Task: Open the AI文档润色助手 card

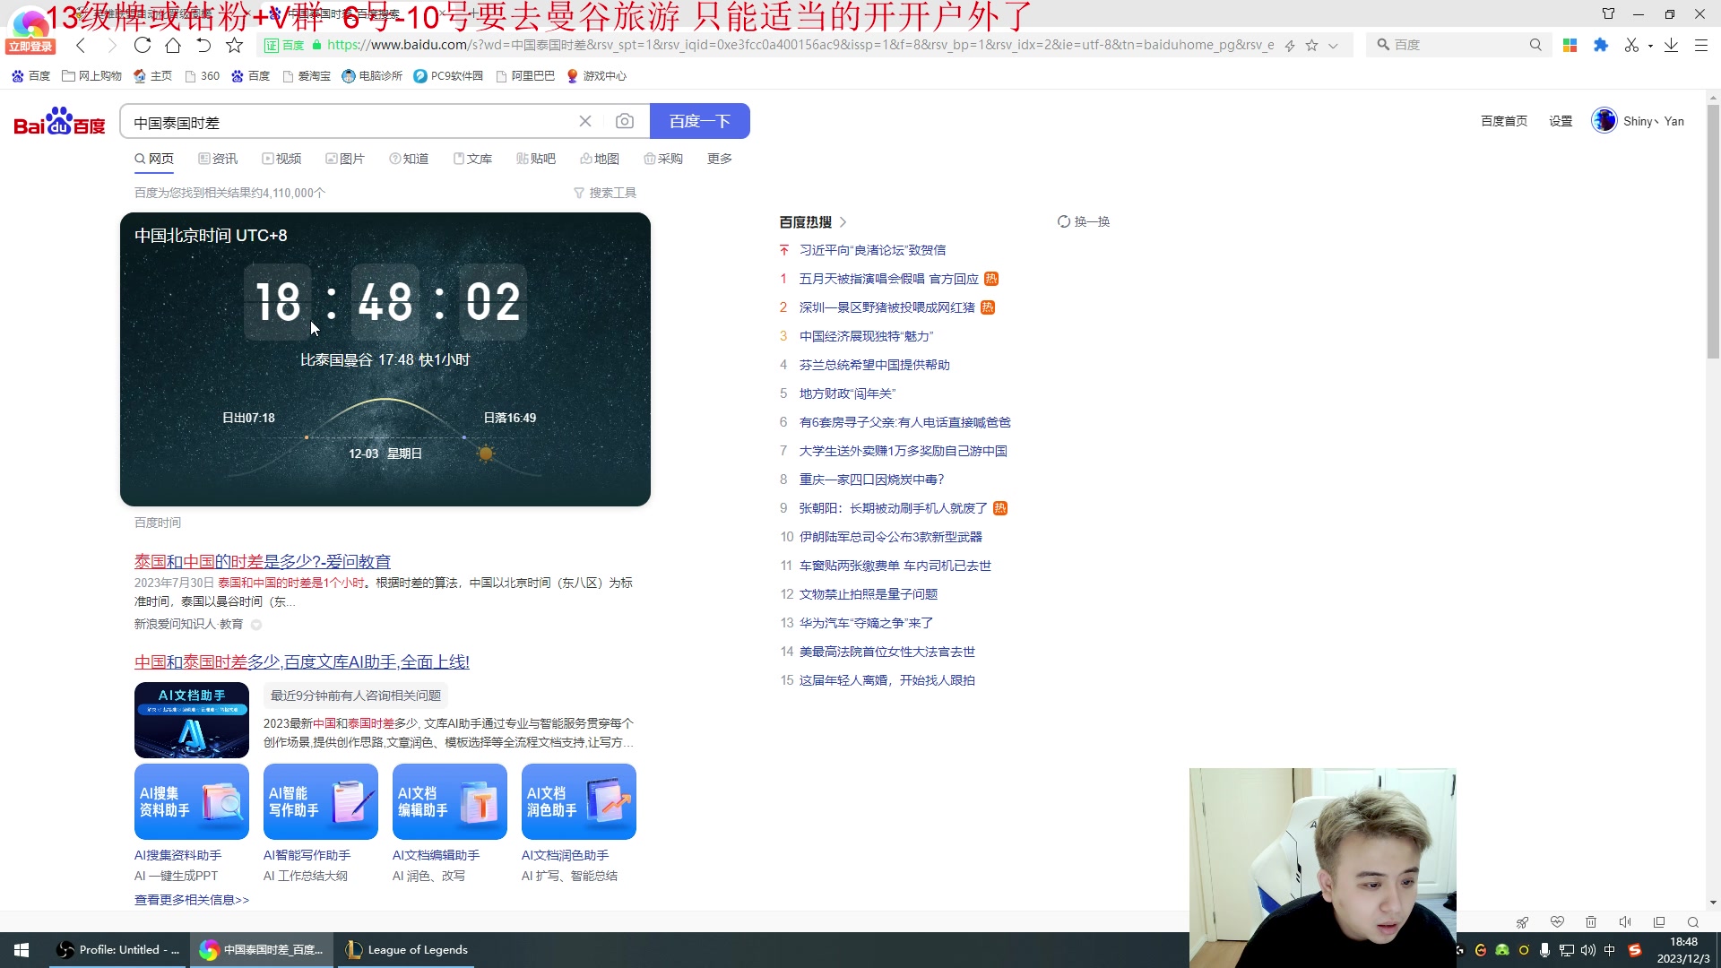Action: coord(579,801)
